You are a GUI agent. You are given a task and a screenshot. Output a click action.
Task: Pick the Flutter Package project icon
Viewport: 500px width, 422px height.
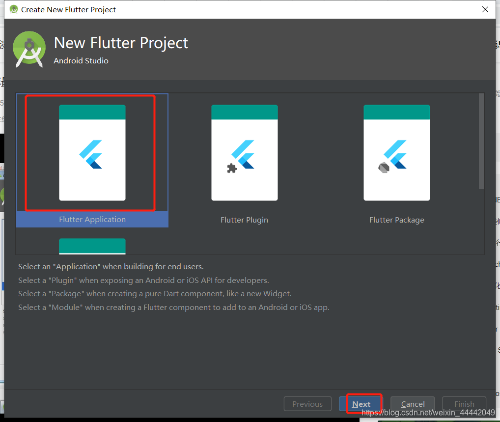point(397,152)
